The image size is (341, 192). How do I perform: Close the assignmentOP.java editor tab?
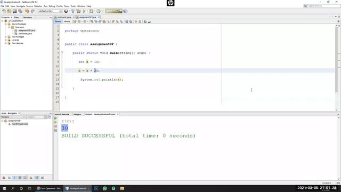(99, 17)
